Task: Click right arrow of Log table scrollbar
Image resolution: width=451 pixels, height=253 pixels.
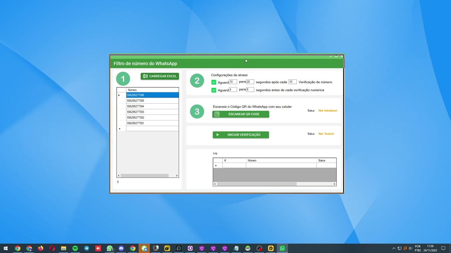Action: pyautogui.click(x=334, y=184)
